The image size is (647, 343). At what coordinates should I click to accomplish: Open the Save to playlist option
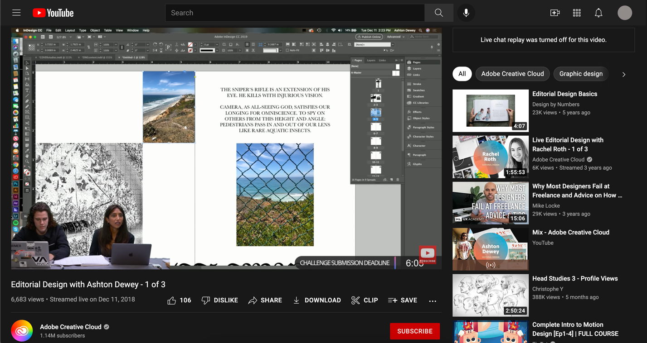tap(403, 300)
